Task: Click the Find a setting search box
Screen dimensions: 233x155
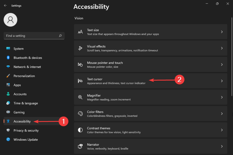Action: [31, 36]
